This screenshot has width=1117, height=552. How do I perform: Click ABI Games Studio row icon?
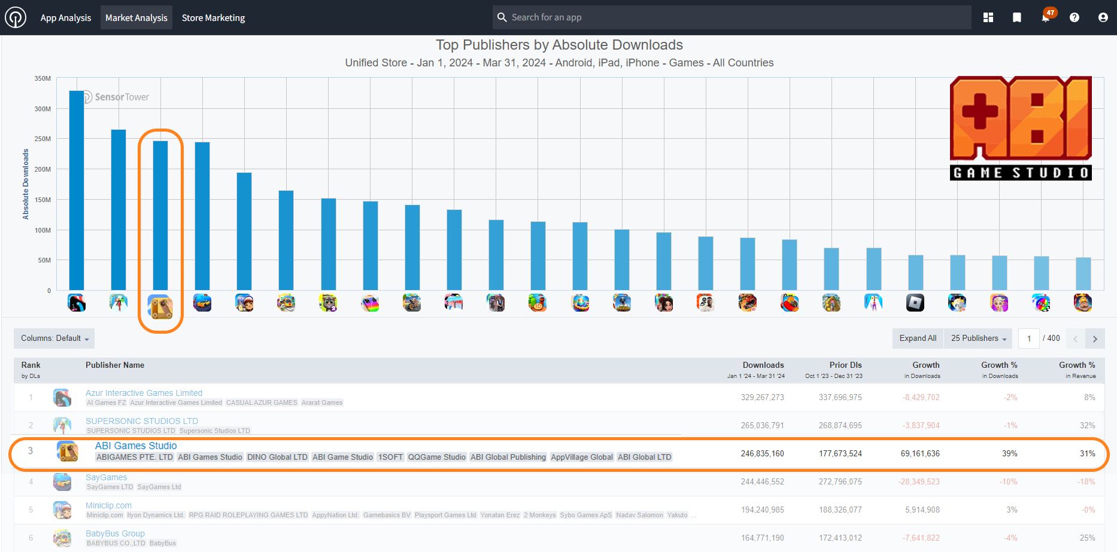coord(68,451)
